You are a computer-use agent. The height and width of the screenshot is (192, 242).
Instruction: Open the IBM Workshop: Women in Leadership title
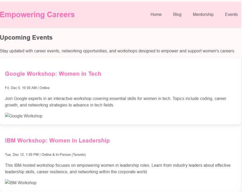[x=57, y=140]
